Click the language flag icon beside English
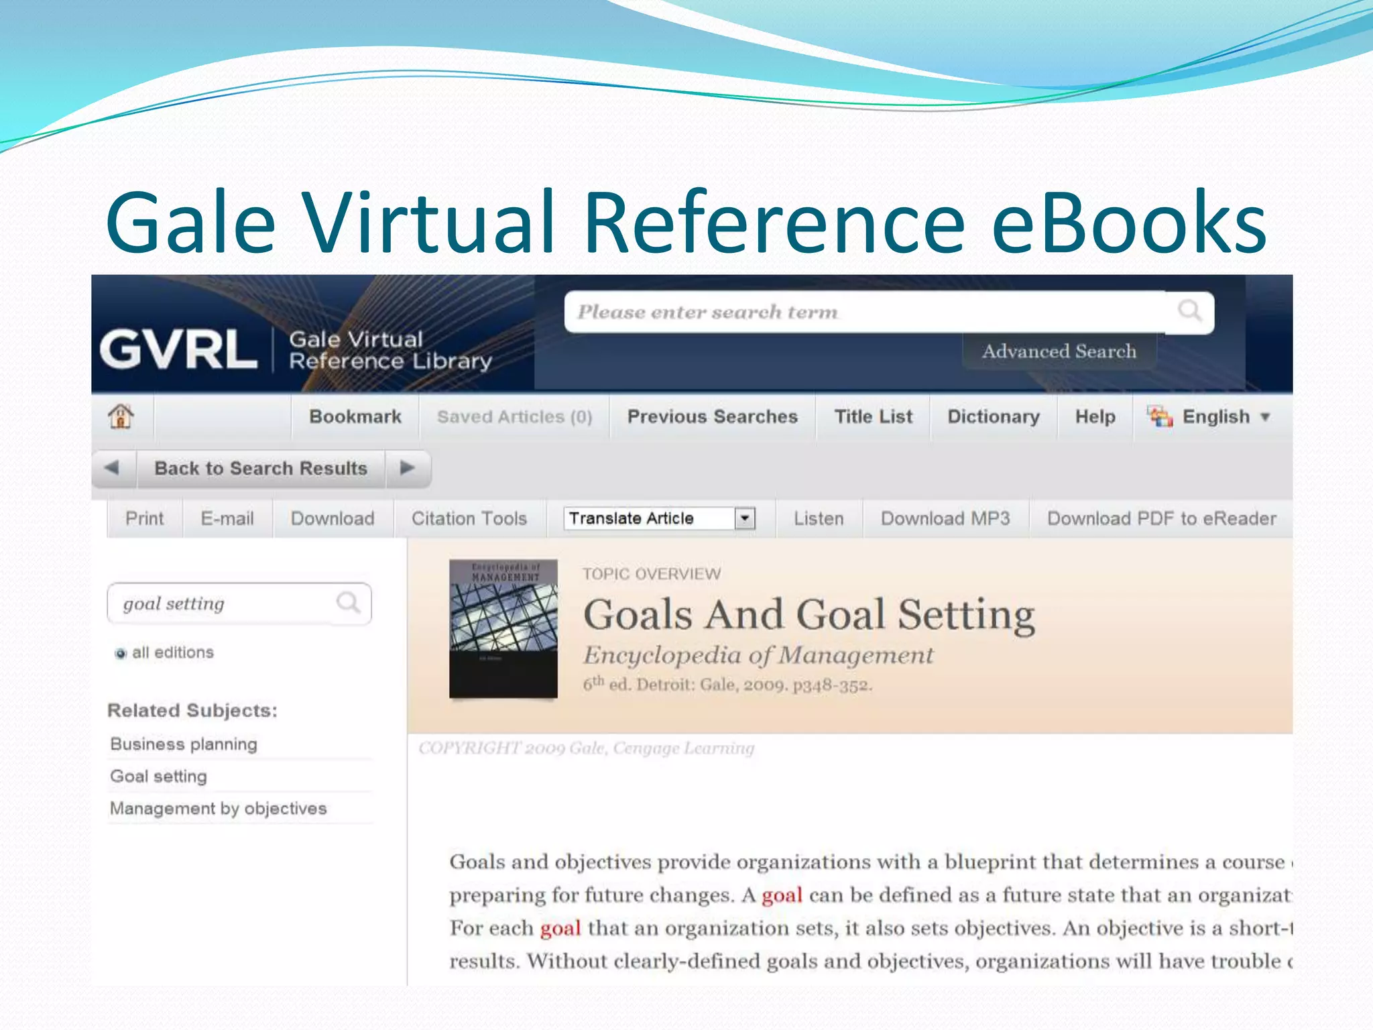1373x1030 pixels. tap(1160, 416)
